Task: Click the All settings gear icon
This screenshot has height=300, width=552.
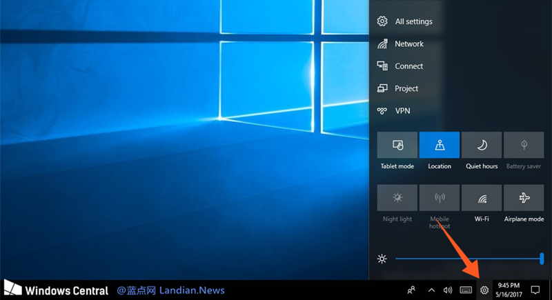Action: coord(382,21)
